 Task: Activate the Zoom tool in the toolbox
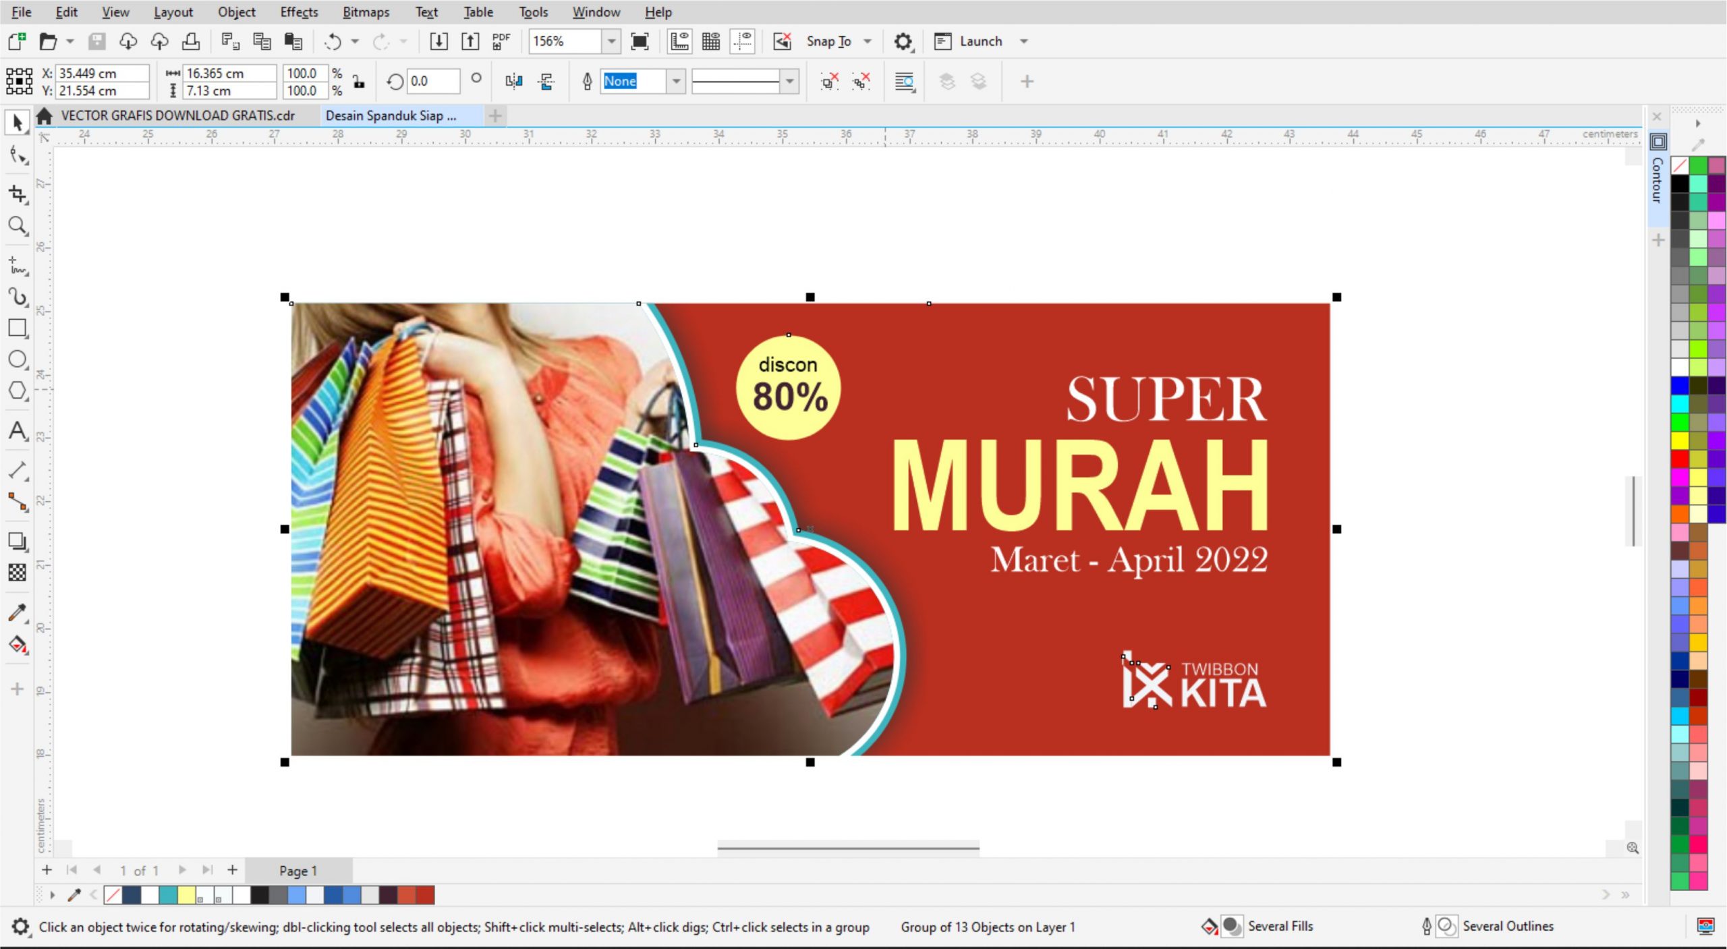18,225
